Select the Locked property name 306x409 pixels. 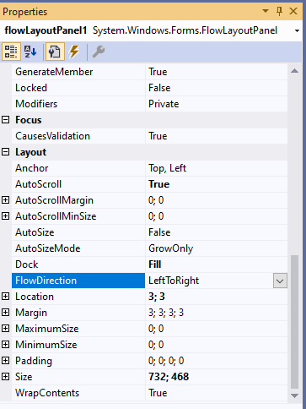[31, 88]
